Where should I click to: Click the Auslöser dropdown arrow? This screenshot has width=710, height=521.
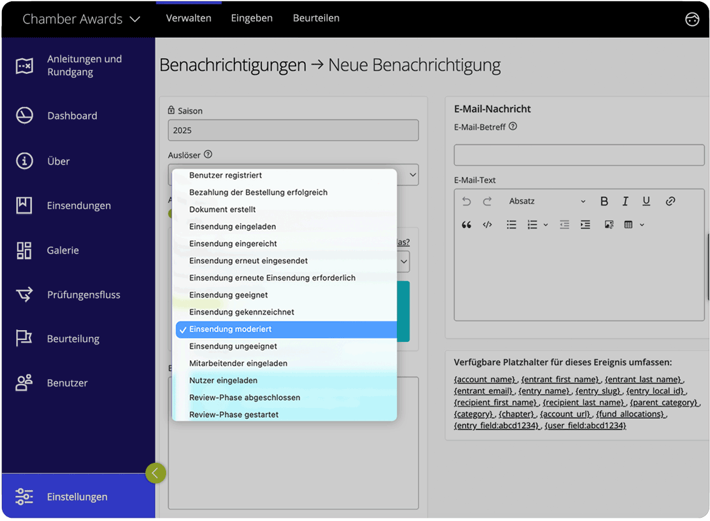pos(413,175)
